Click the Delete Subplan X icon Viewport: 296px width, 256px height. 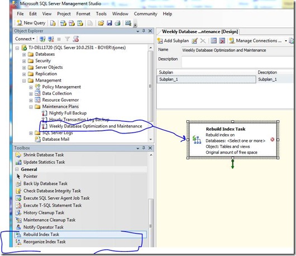[203, 41]
